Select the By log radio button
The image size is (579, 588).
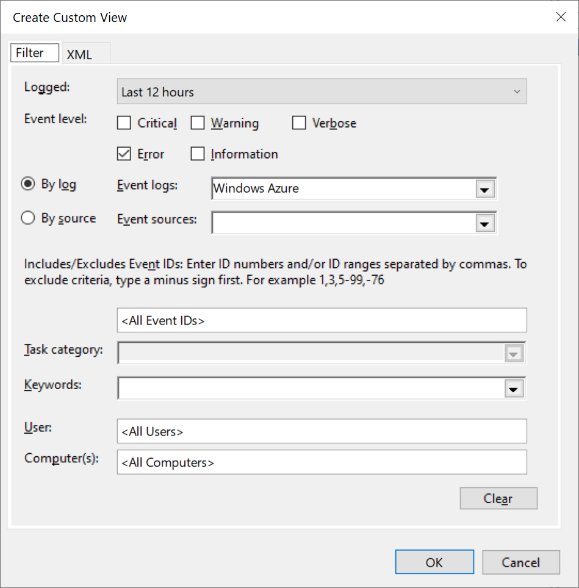pos(27,184)
